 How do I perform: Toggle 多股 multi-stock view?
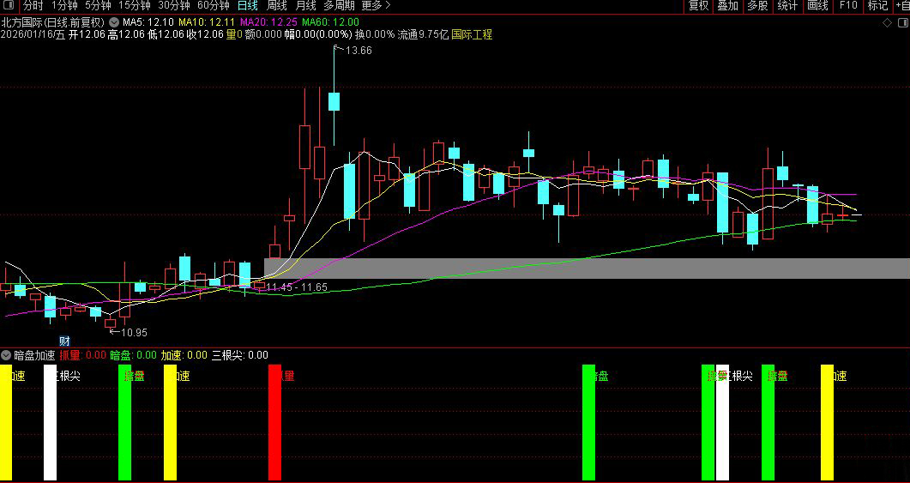pos(757,6)
